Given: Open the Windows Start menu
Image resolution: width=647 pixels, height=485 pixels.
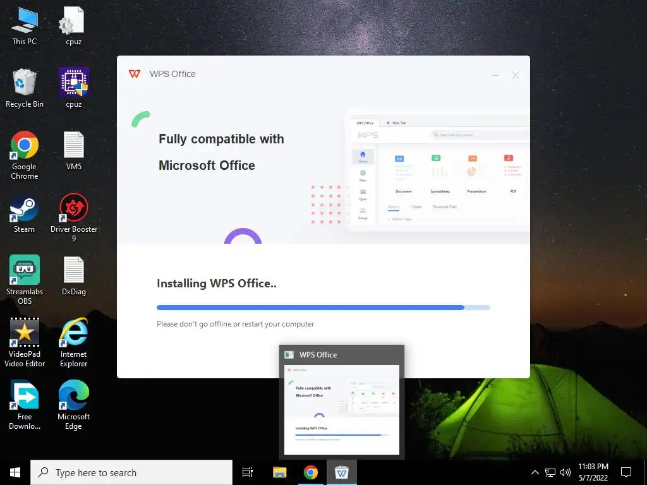Looking at the screenshot, I should coord(15,472).
